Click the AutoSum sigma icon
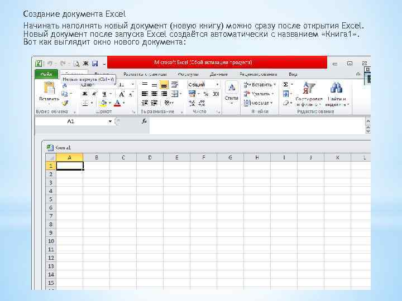 click(285, 85)
